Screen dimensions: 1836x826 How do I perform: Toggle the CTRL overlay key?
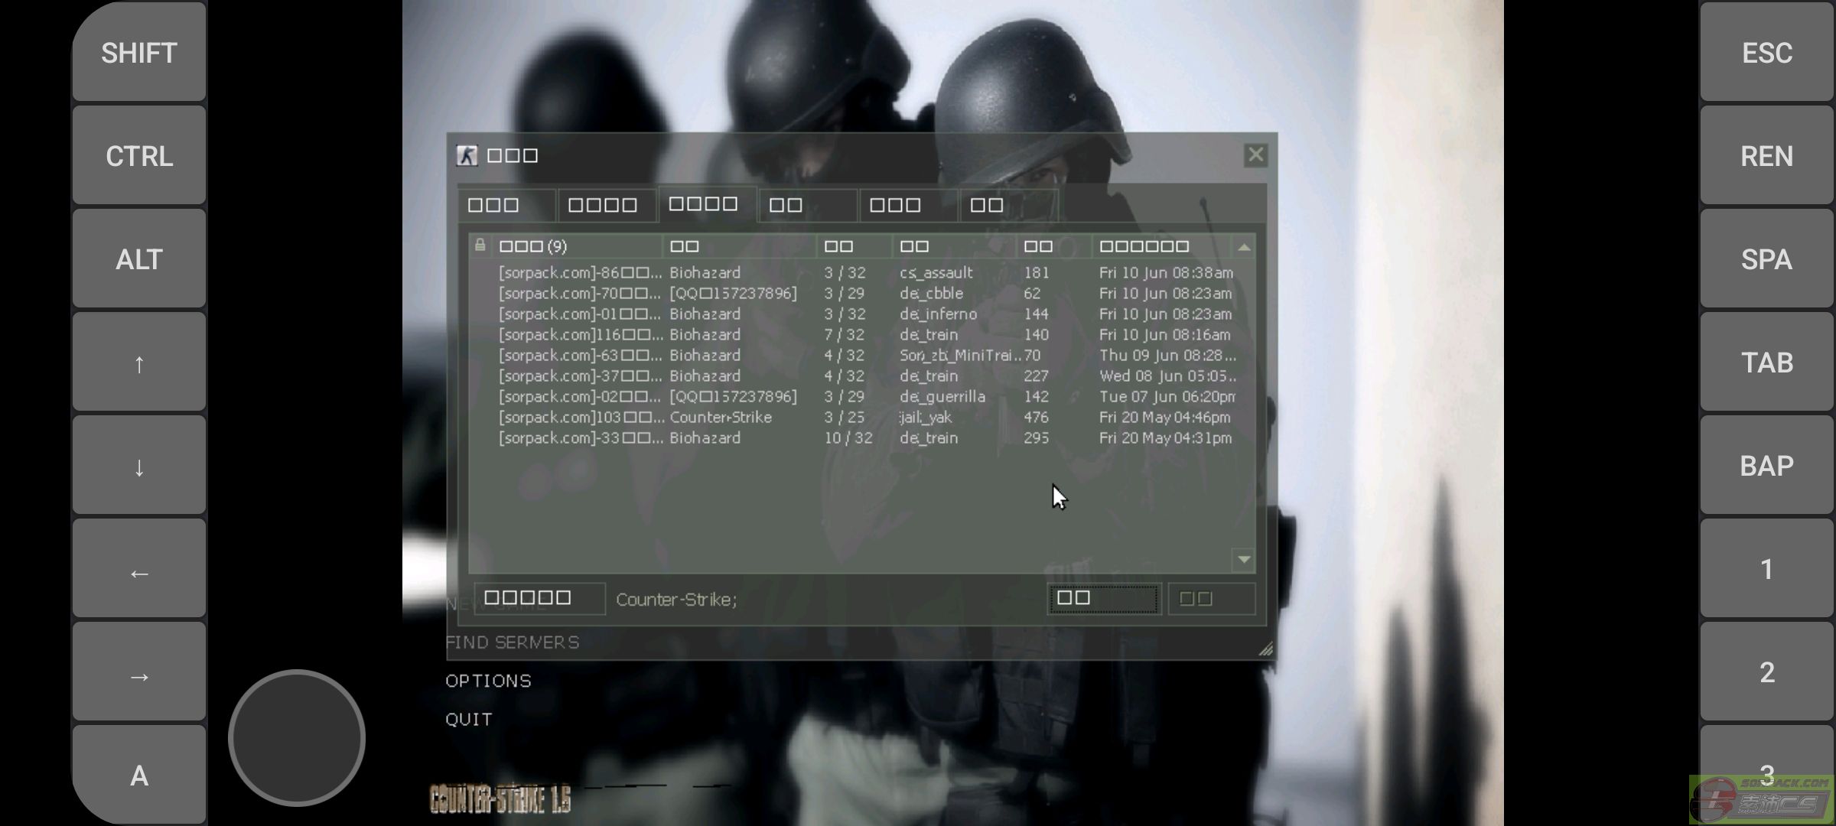coord(139,156)
